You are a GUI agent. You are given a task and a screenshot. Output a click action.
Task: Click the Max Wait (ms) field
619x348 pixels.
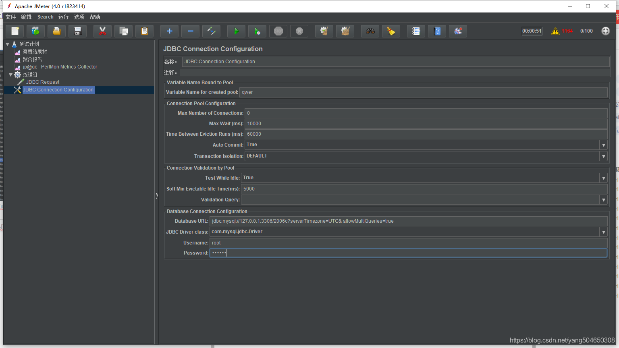(426, 124)
